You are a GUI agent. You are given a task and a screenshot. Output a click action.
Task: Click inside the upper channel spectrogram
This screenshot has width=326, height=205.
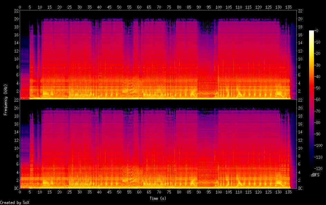click(x=158, y=55)
